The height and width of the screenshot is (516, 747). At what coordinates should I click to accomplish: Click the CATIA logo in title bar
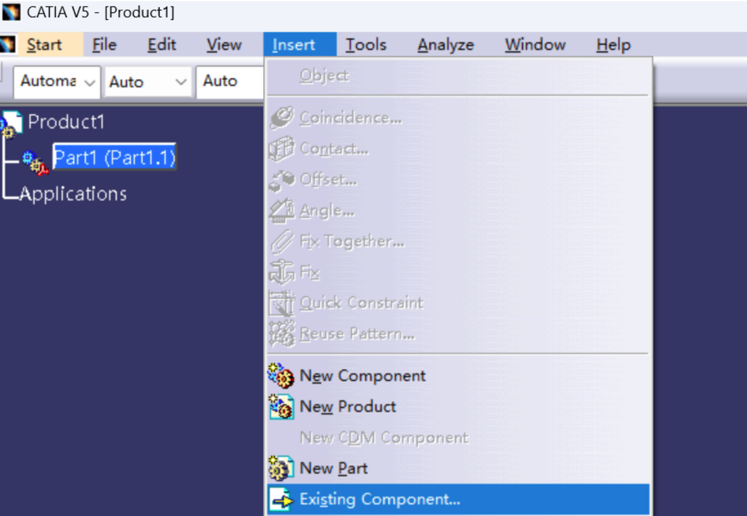11,12
